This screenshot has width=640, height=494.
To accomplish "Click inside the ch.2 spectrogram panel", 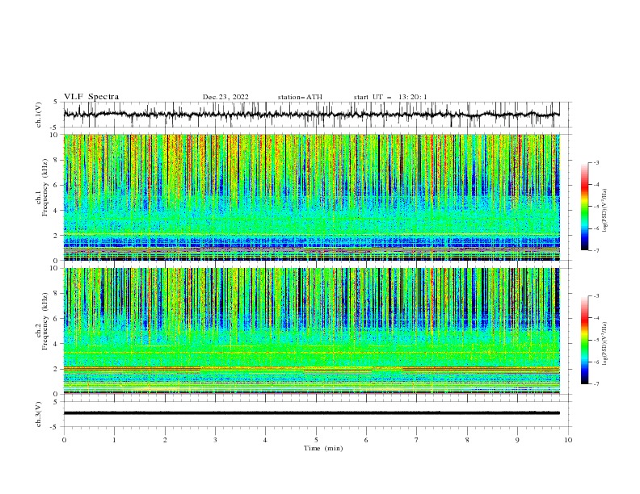I will point(311,331).
